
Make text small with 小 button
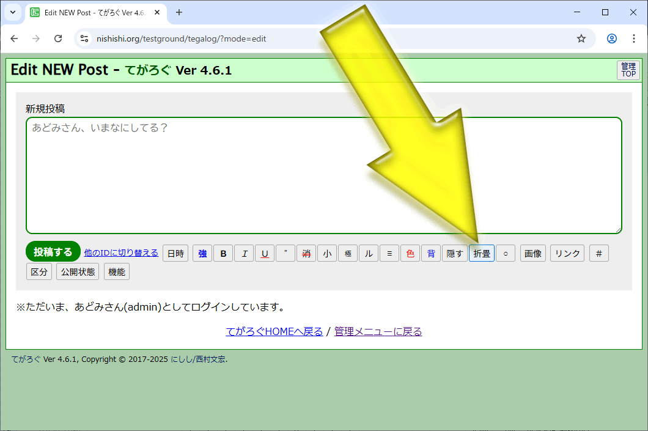(327, 253)
